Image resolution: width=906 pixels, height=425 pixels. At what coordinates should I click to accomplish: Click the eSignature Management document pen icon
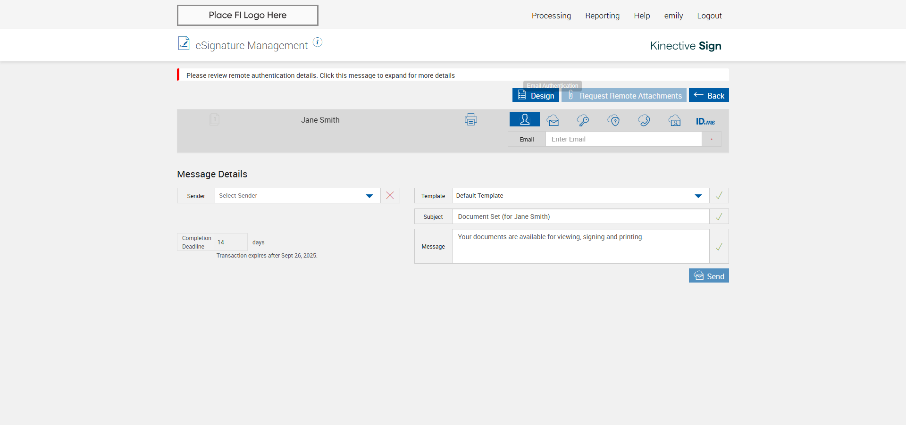184,43
